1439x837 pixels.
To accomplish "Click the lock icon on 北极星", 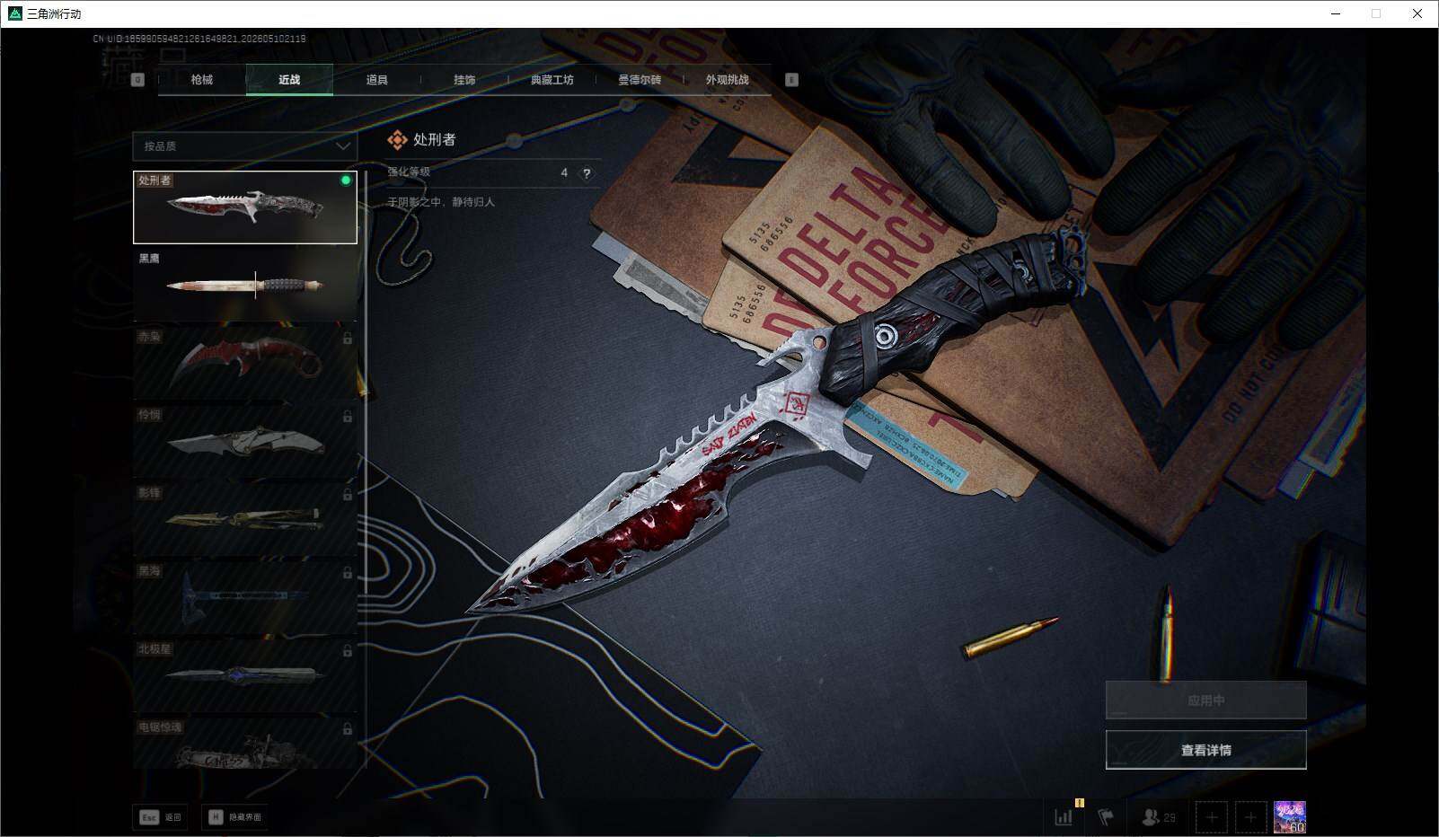I will [347, 651].
